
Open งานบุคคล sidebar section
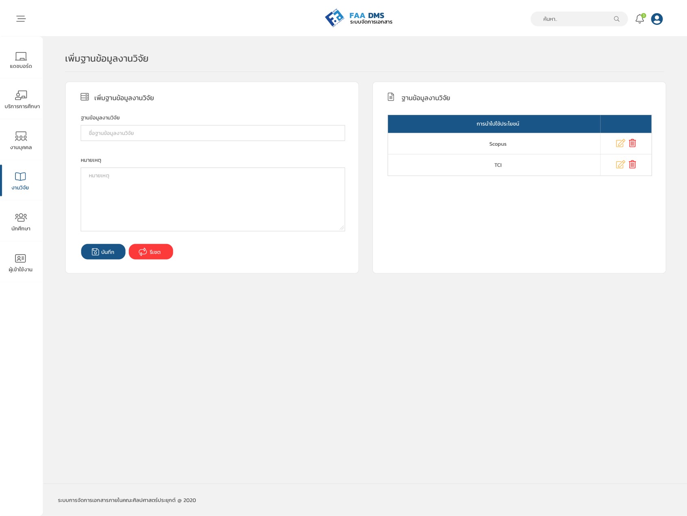click(x=21, y=140)
